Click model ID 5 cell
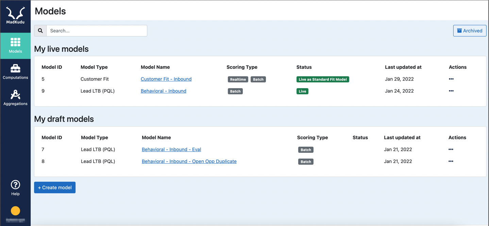 click(x=43, y=79)
